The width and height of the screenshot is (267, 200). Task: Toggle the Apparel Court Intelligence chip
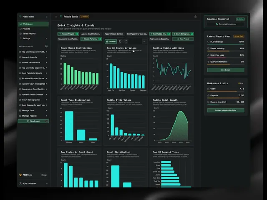click(x=91, y=34)
